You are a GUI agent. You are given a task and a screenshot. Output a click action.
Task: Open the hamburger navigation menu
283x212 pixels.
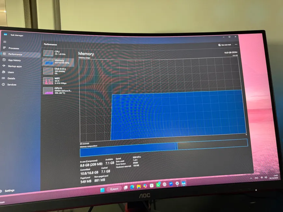pos(5,42)
